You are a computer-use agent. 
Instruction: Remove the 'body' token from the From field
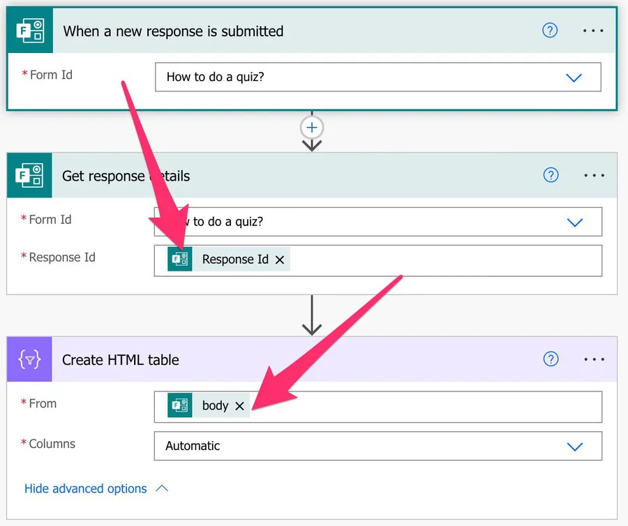(239, 406)
